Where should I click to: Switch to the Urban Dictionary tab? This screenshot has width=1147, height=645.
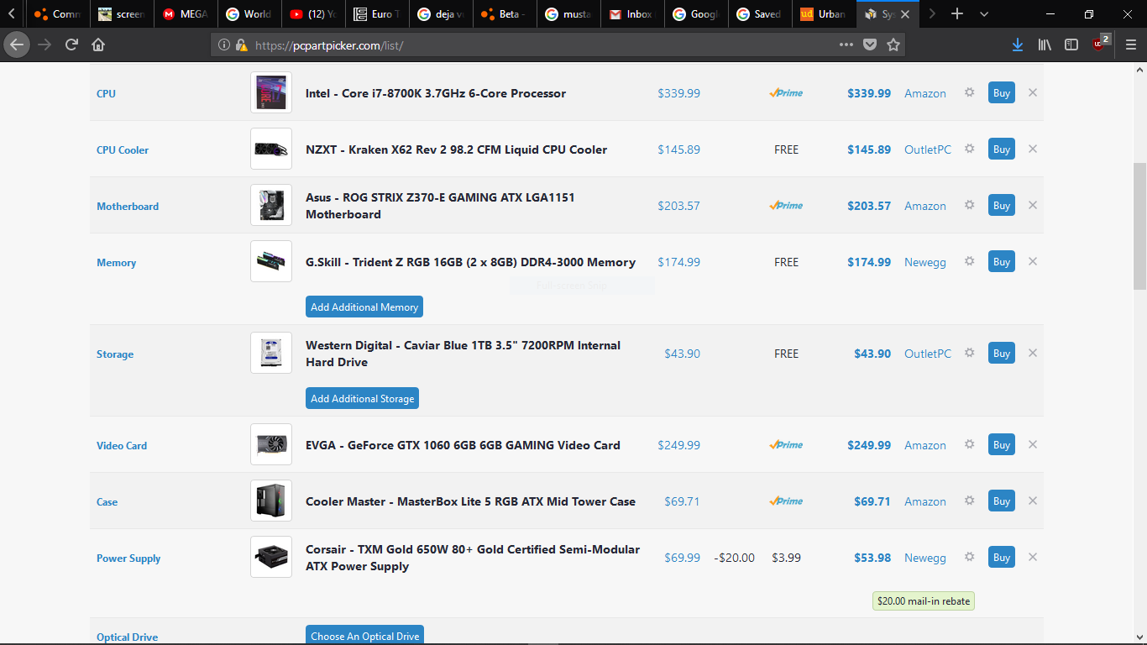pyautogui.click(x=824, y=14)
